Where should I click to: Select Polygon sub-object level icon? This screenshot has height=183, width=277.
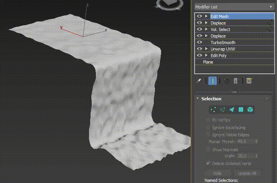pyautogui.click(x=241, y=110)
